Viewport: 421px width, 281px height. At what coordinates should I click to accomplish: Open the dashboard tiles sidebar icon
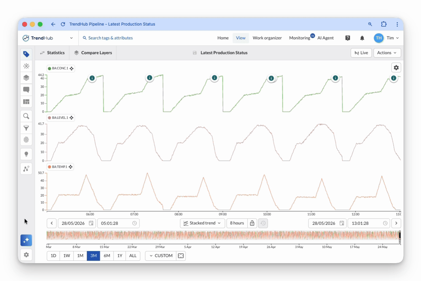(x=26, y=101)
